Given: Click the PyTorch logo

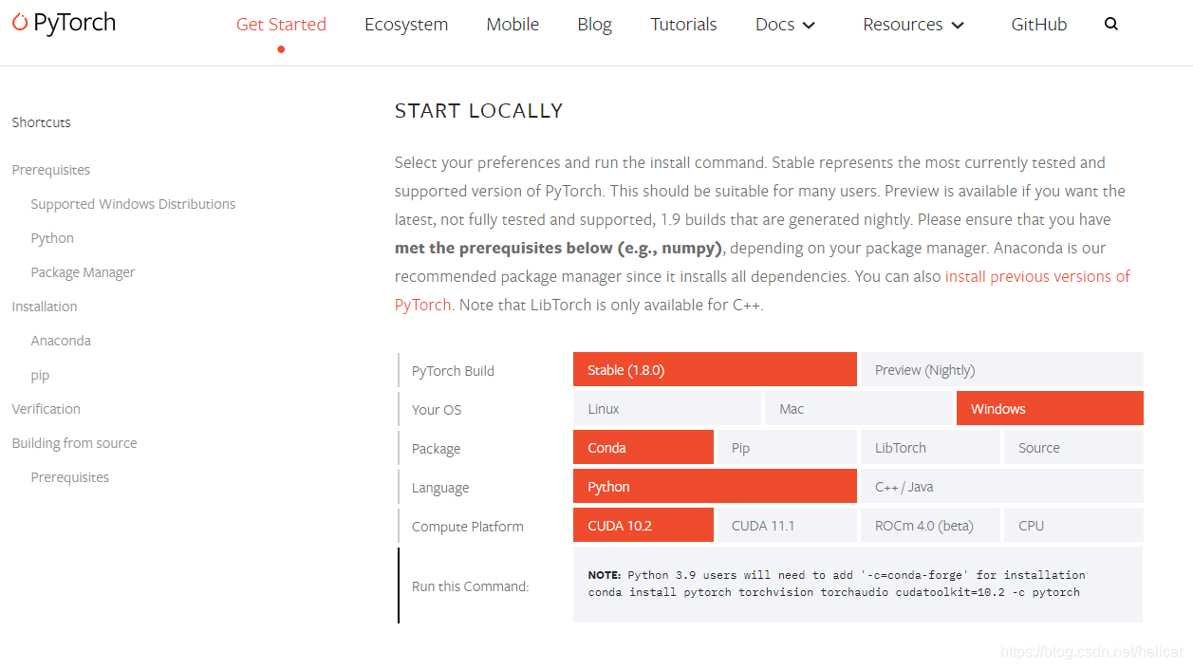Looking at the screenshot, I should point(64,23).
